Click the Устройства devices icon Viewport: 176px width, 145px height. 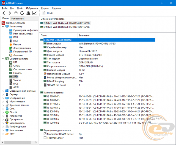(7, 116)
